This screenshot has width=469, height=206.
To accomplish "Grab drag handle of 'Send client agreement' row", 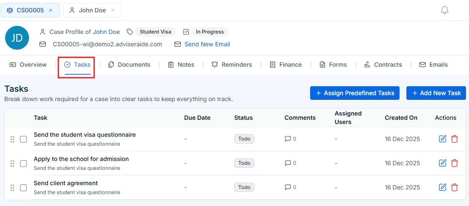I will [12, 187].
